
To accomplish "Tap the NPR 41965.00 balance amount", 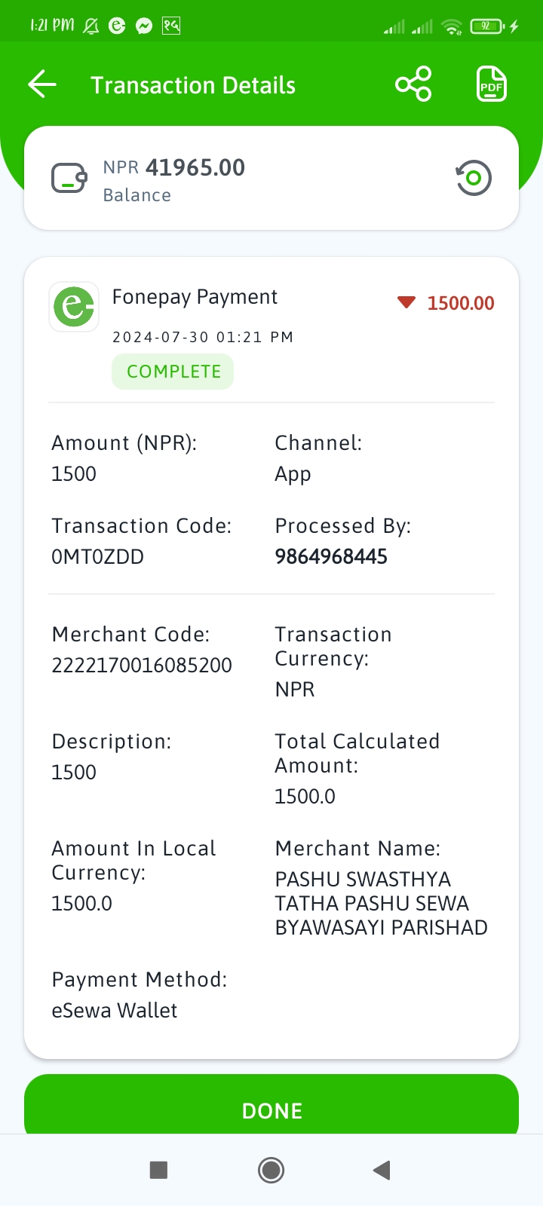I will 174,167.
